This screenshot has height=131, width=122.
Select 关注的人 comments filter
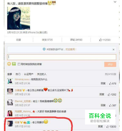coord(42,74)
